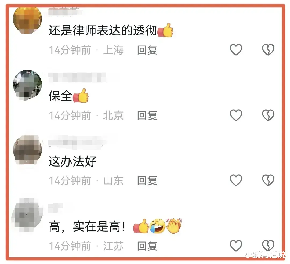
Task: Dislike the Shanghai comment with broken heart
Action: (x=268, y=50)
